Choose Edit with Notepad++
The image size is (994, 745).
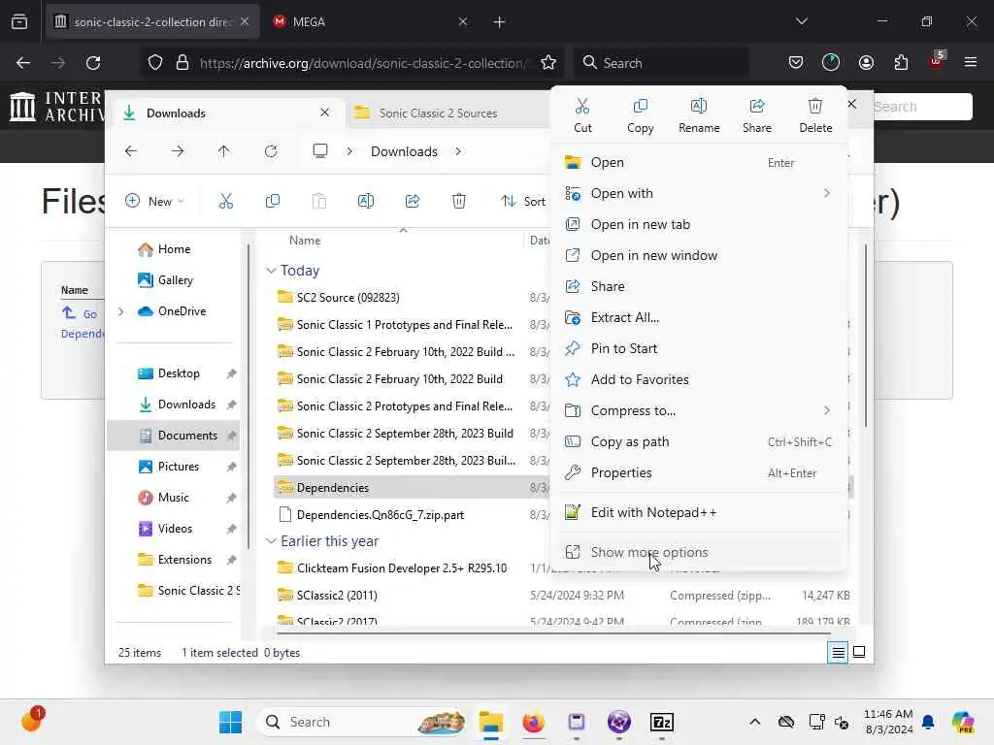(699, 512)
